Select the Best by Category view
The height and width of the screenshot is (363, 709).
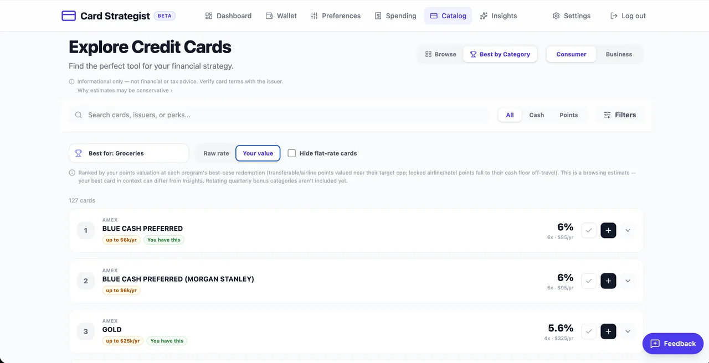click(x=500, y=54)
